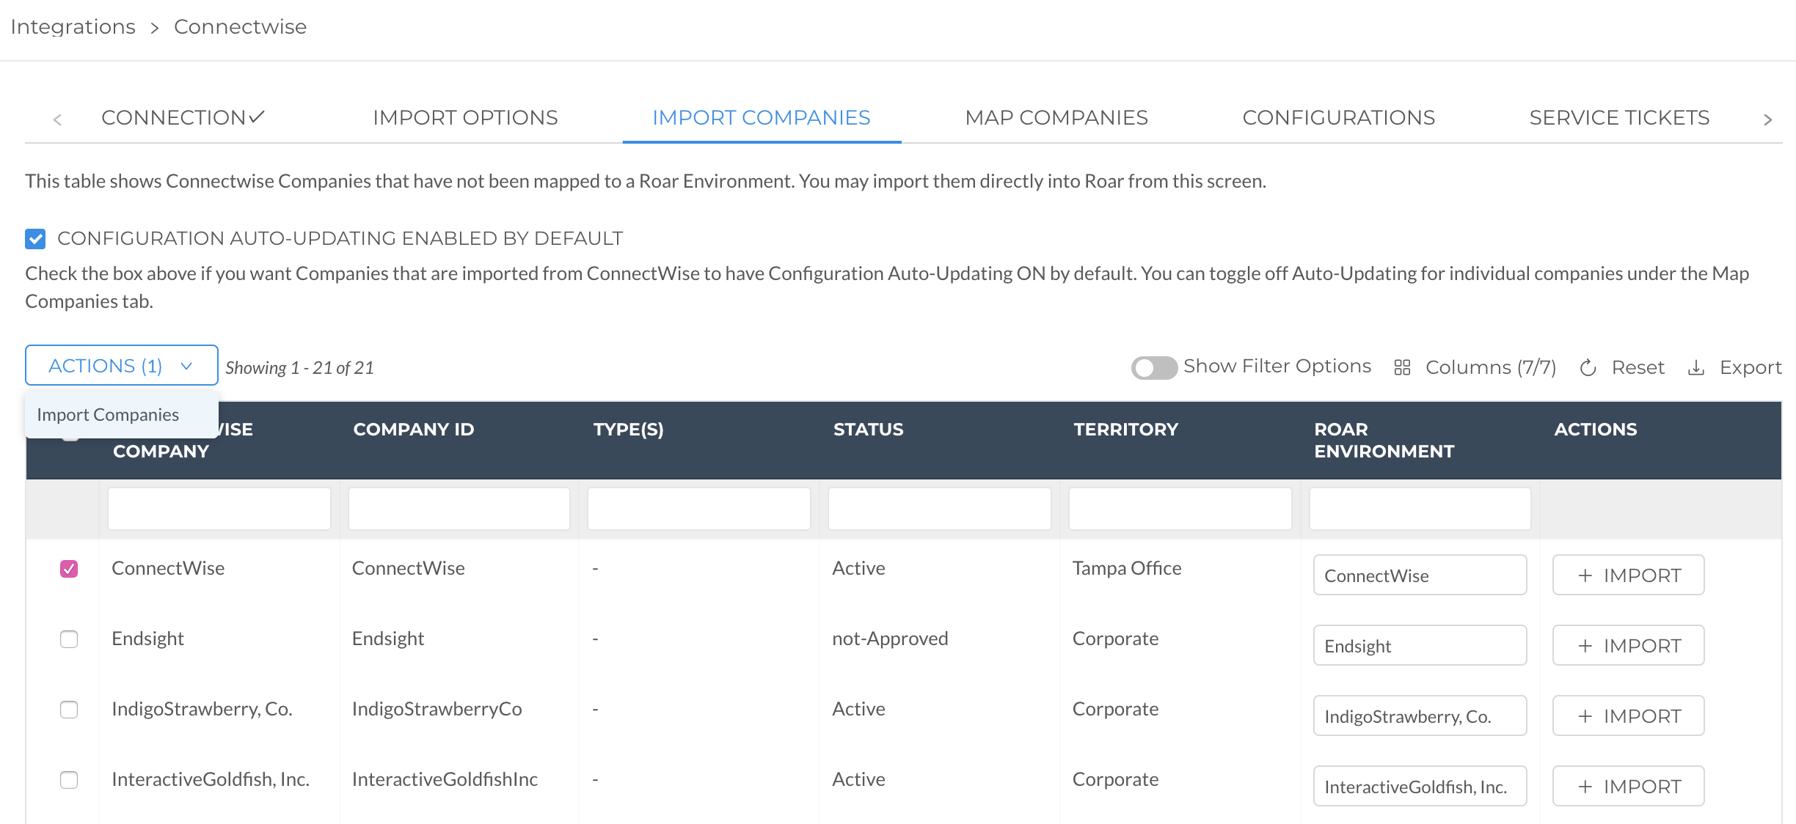
Task: Select the Endsight row checkbox
Action: [x=70, y=639]
